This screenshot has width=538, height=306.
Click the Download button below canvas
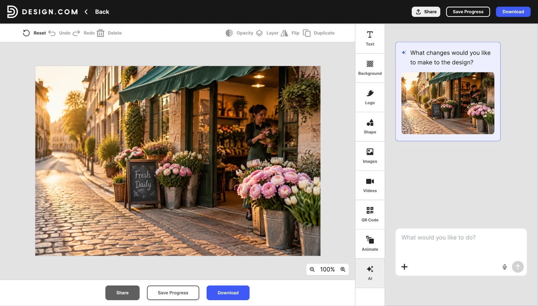coord(228,293)
